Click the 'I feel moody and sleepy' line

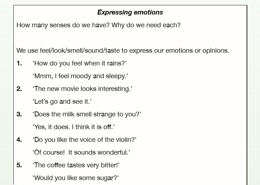[80, 76]
